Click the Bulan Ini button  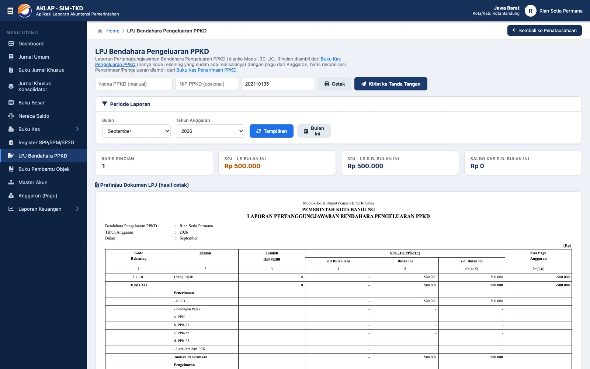[x=314, y=131]
